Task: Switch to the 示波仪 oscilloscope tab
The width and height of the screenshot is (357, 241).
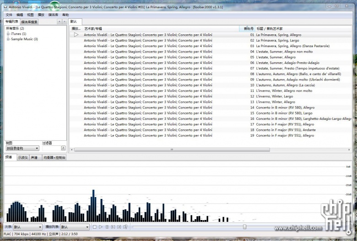Action: pyautogui.click(x=23, y=157)
